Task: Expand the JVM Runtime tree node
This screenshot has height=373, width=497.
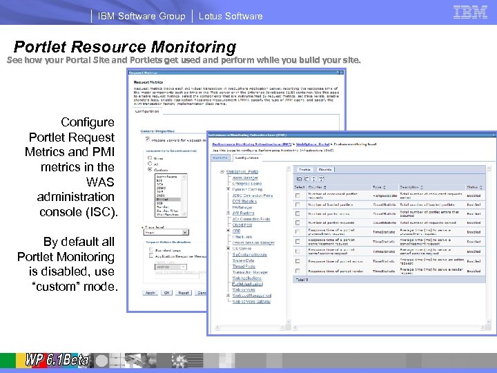Action: click(228, 213)
